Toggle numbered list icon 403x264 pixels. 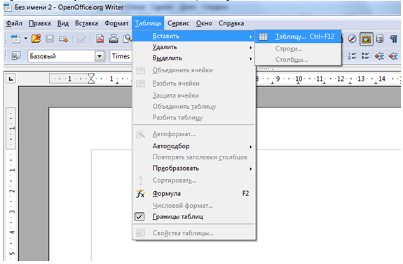(352, 55)
